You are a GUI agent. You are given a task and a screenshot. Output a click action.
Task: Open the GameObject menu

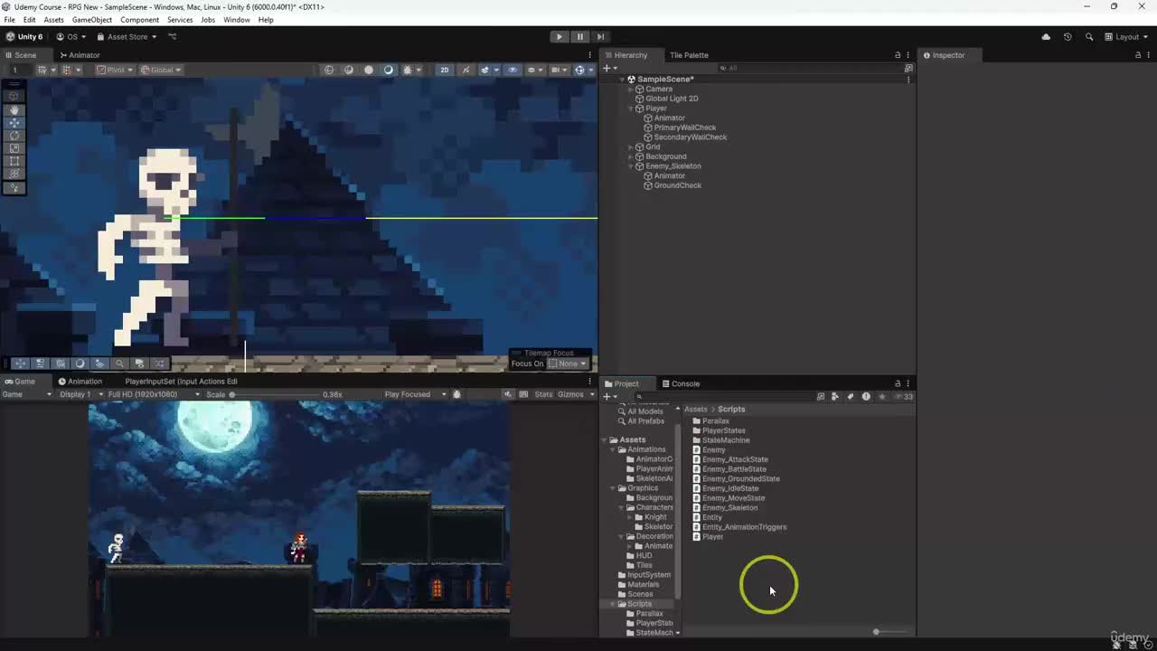coord(92,20)
